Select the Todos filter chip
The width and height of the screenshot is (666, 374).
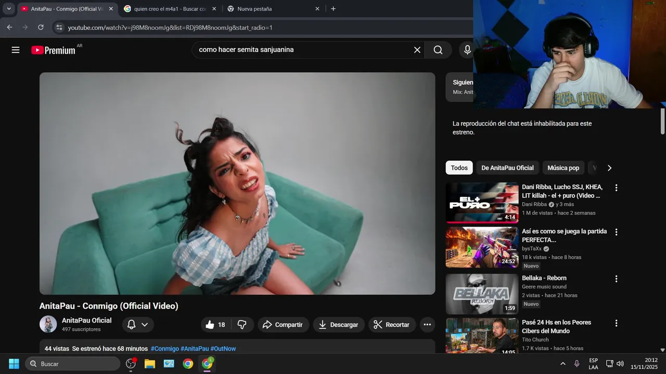coord(459,168)
